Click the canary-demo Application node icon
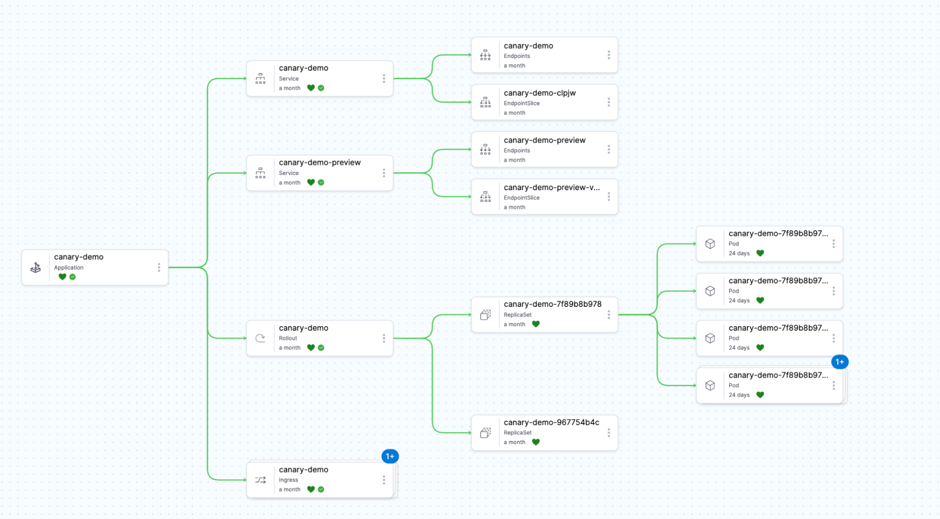This screenshot has height=519, width=940. click(x=36, y=268)
